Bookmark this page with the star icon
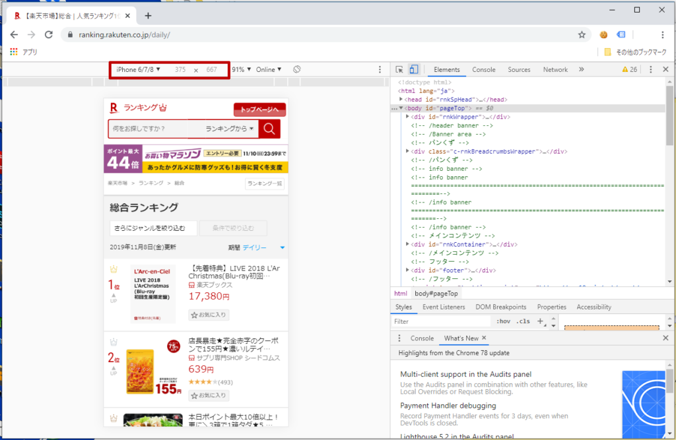676x440 pixels. [x=582, y=34]
